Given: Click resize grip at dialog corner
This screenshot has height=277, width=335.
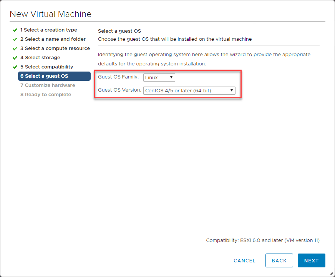Looking at the screenshot, I should coord(331,273).
